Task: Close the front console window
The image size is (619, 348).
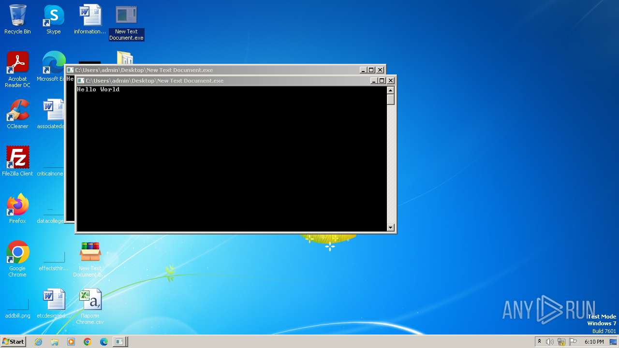Action: tap(391, 81)
